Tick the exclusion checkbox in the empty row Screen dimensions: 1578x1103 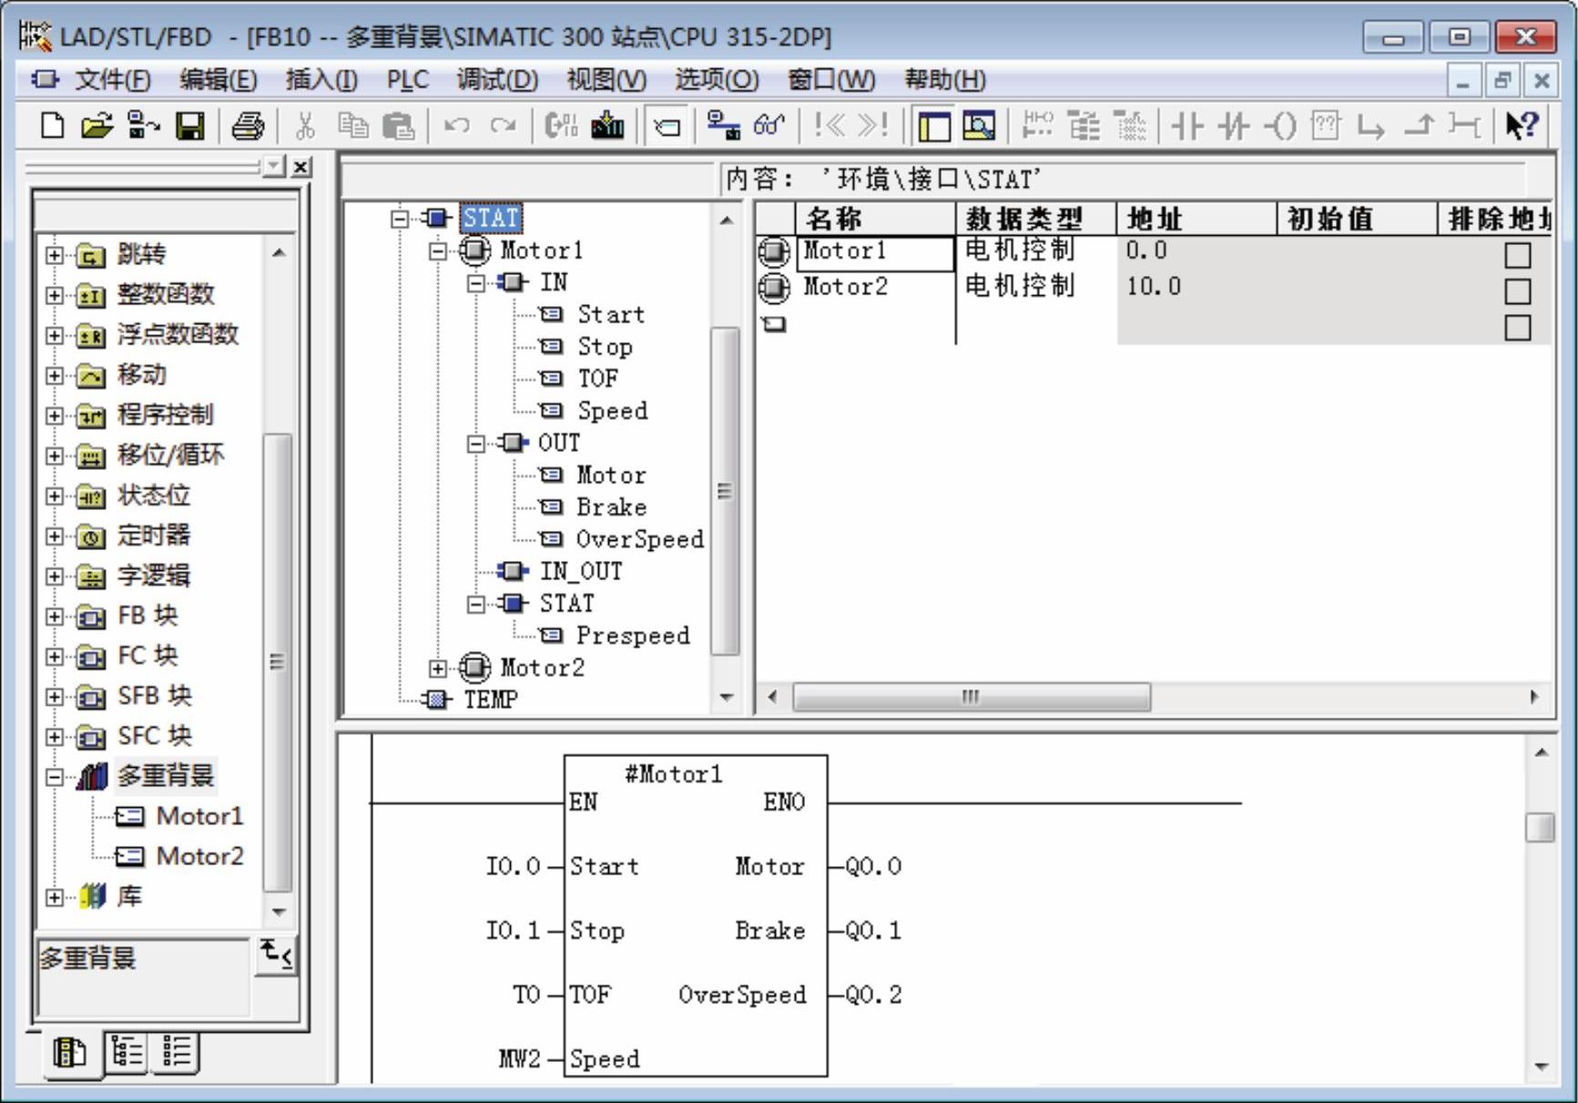(x=1517, y=328)
